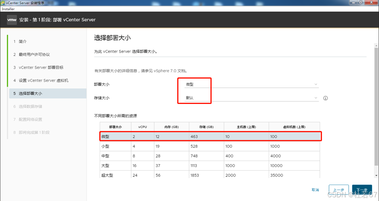The width and height of the screenshot is (379, 201).
Task: Click memory value 37 cell
Action: click(x=171, y=165)
